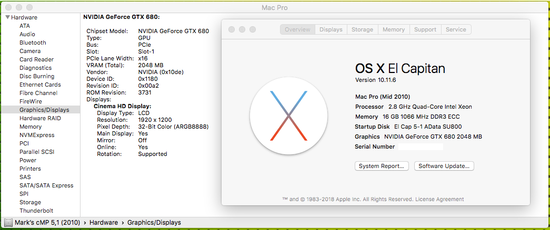
Task: Open SATA/SATA Express section
Action: [x=46, y=185]
